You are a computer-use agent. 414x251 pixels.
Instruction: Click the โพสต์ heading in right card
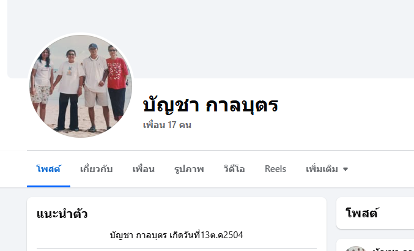click(362, 212)
